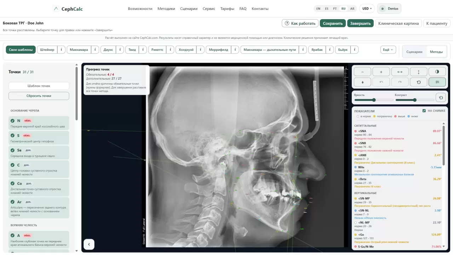This screenshot has height=255, width=453.
Task: Select point Ar Articulare in list
Action: click(x=39, y=208)
